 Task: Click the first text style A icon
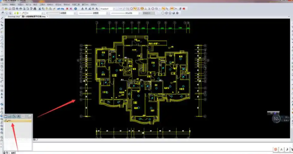(82, 9)
